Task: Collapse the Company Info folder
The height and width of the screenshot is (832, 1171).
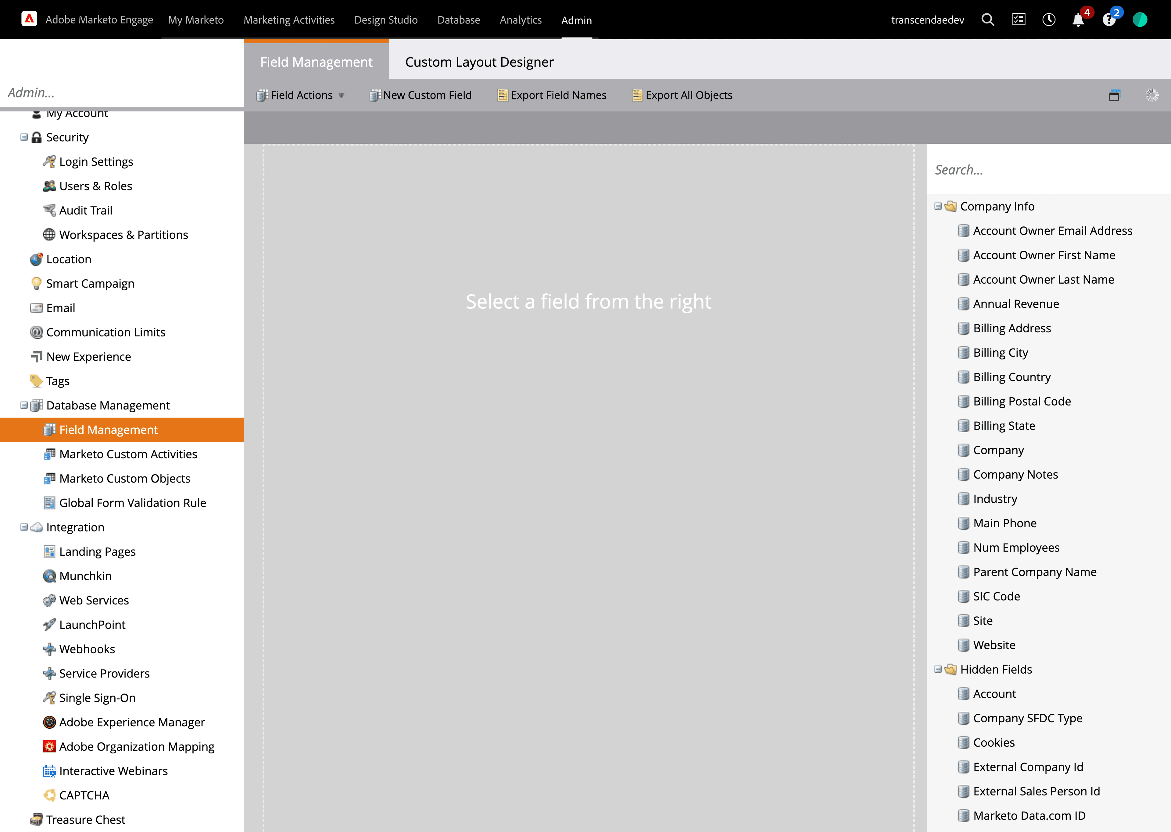Action: pos(938,206)
